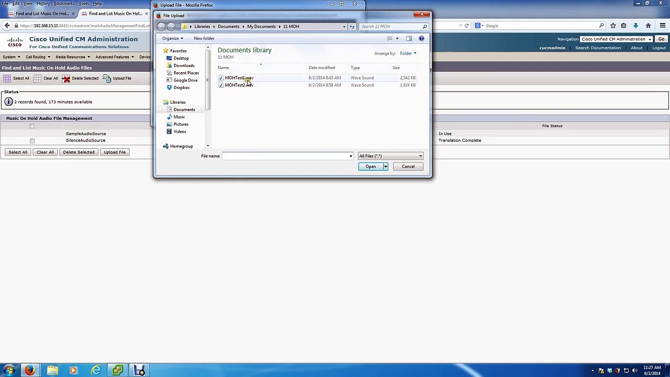Click the Firefox bookmark star icon
Viewport: 670px width, 377px height.
coord(613,26)
